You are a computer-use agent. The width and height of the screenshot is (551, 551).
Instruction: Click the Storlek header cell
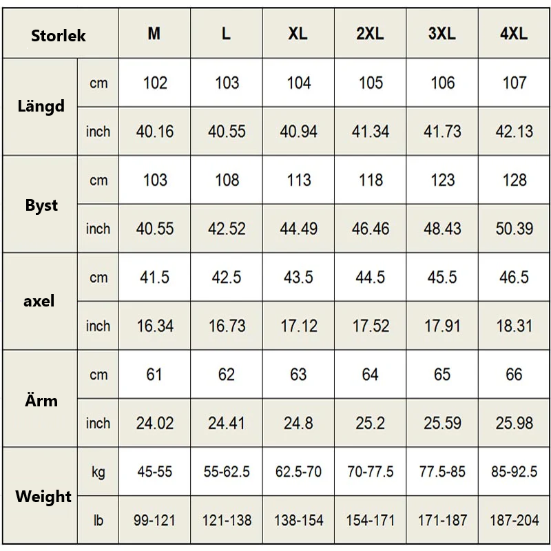(x=59, y=35)
